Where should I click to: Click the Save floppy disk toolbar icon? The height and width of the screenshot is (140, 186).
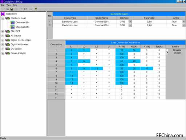point(12,9)
